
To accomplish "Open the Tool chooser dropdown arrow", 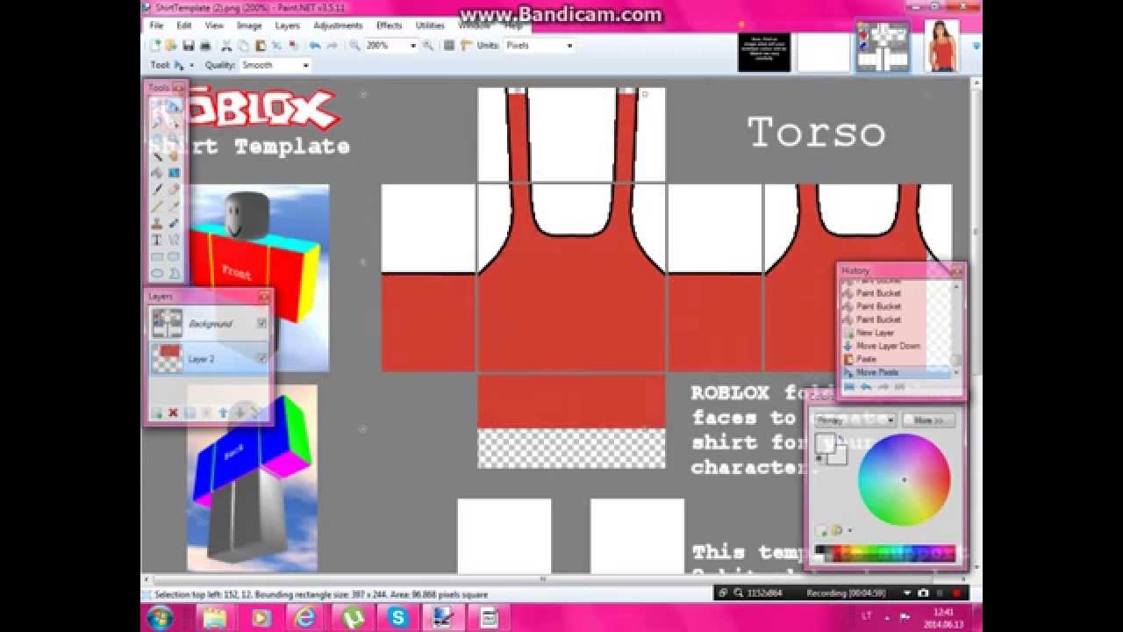I will point(191,65).
